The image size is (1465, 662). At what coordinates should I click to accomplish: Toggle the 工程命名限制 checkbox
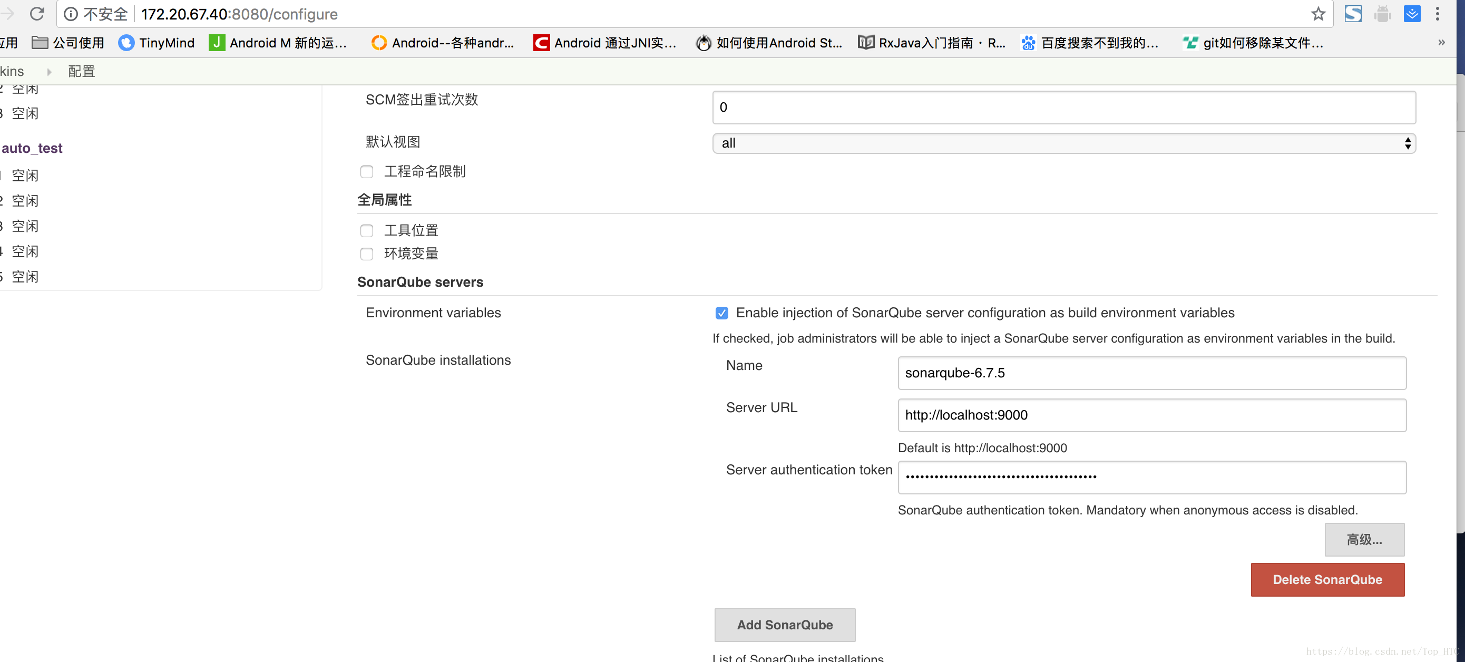click(x=367, y=172)
